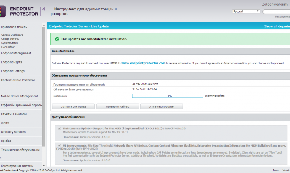Open Content Aware Protection menu
Screen dimensions: 290x173
click(x=18, y=80)
